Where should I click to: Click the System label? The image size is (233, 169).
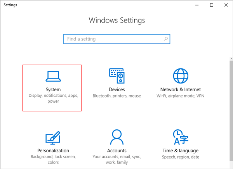(53, 90)
